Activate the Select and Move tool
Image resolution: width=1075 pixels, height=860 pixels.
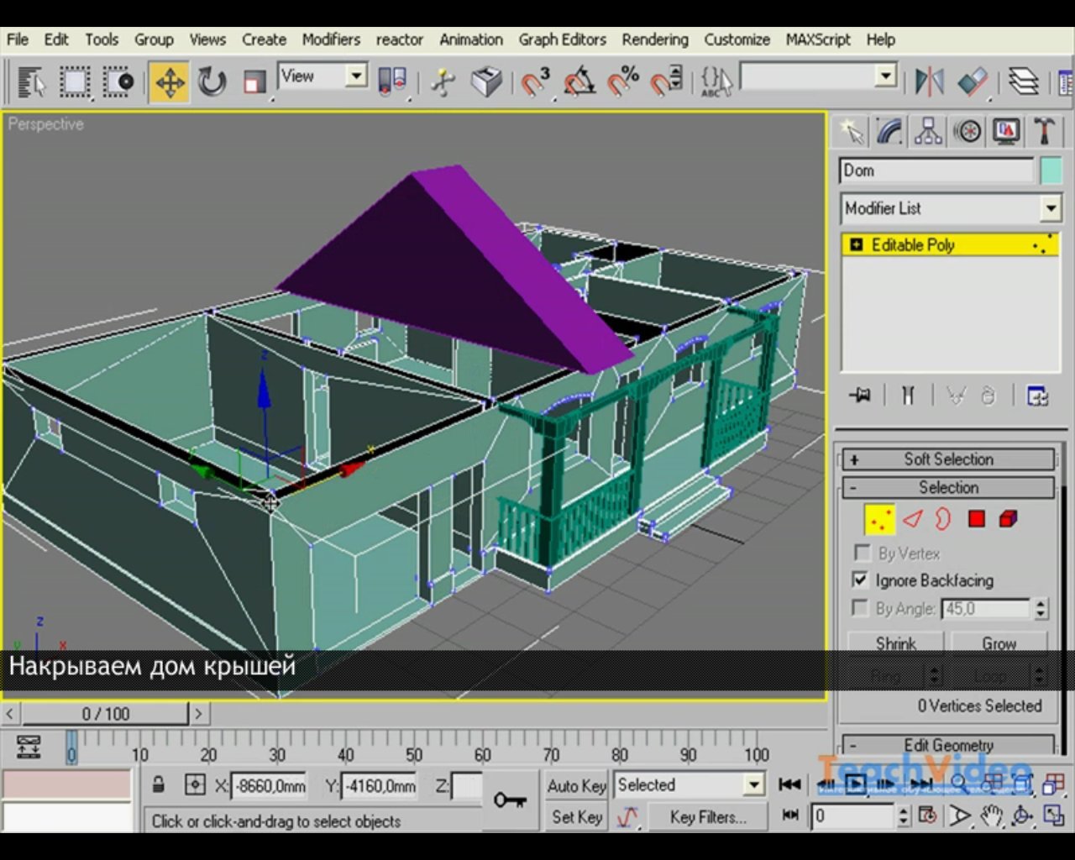170,82
